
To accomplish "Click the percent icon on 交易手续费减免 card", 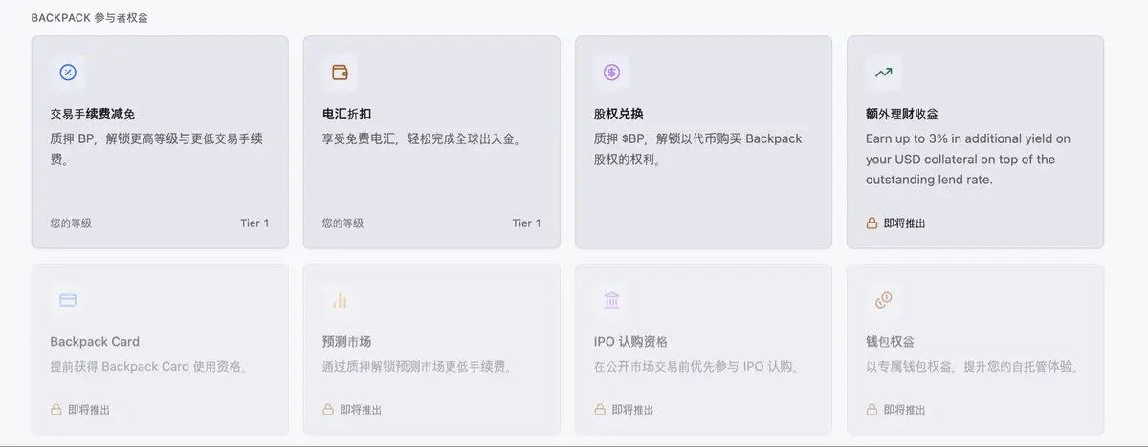I will point(68,72).
